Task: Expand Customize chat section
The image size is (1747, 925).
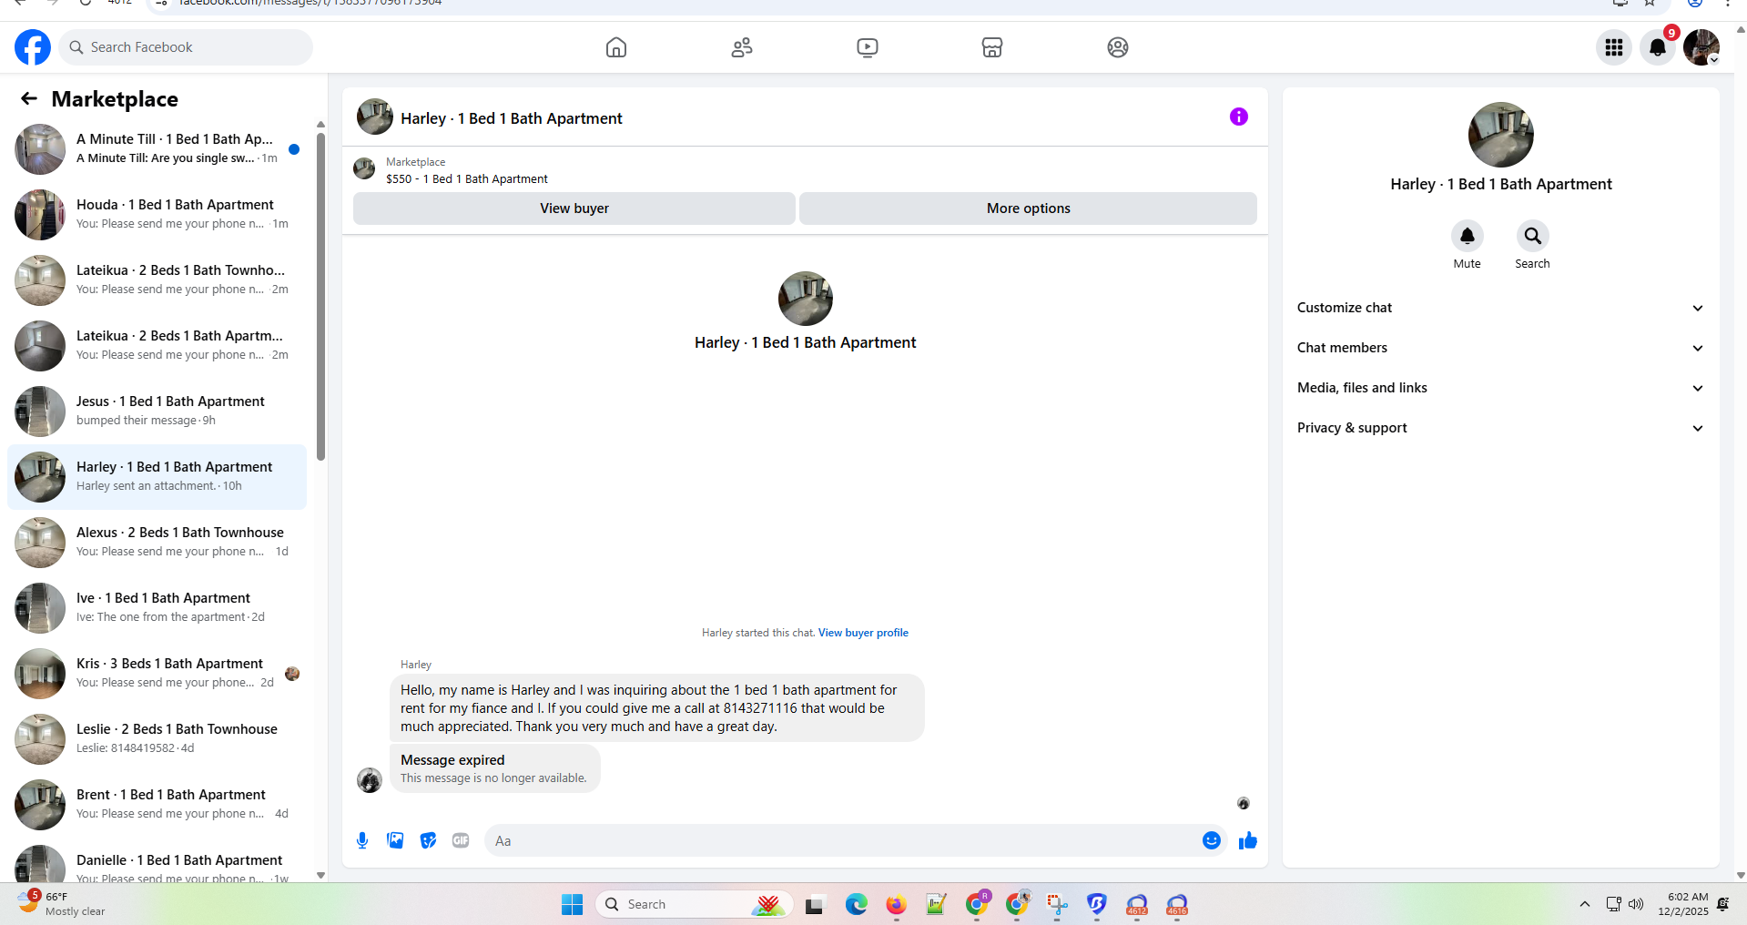Action: click(1500, 308)
